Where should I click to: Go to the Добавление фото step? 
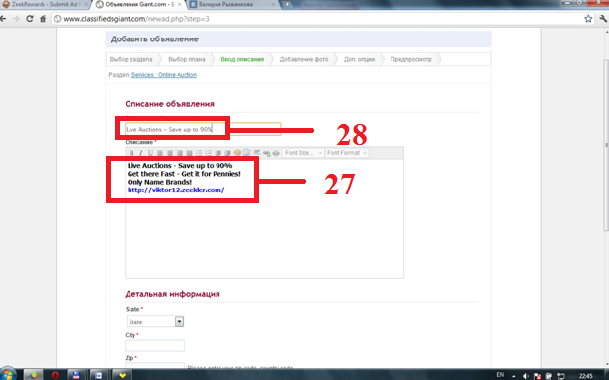point(304,59)
